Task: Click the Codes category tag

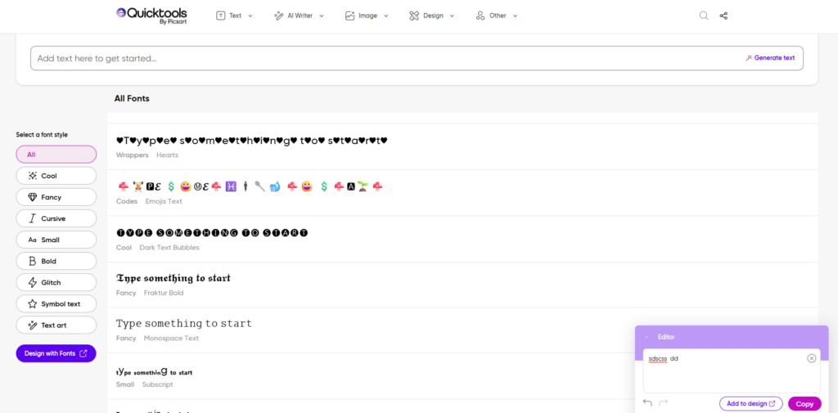Action: click(x=127, y=201)
